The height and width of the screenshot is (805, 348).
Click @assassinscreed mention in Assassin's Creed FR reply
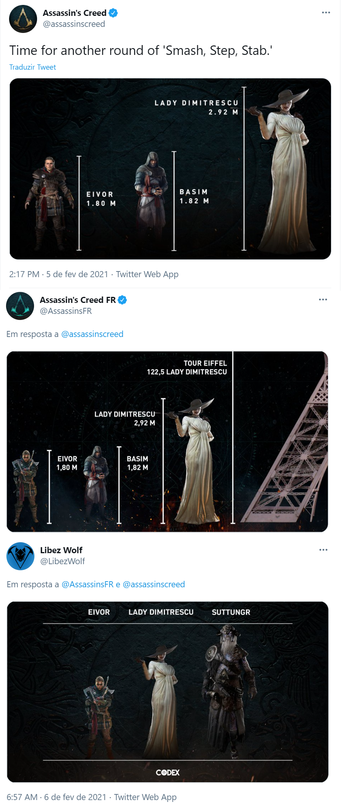pyautogui.click(x=92, y=334)
